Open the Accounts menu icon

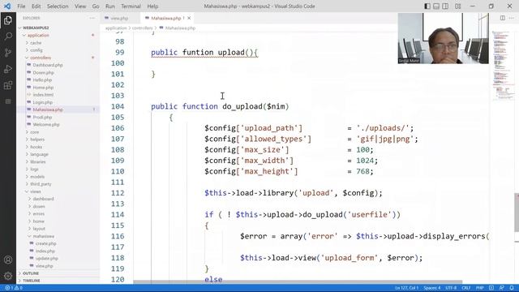8,260
